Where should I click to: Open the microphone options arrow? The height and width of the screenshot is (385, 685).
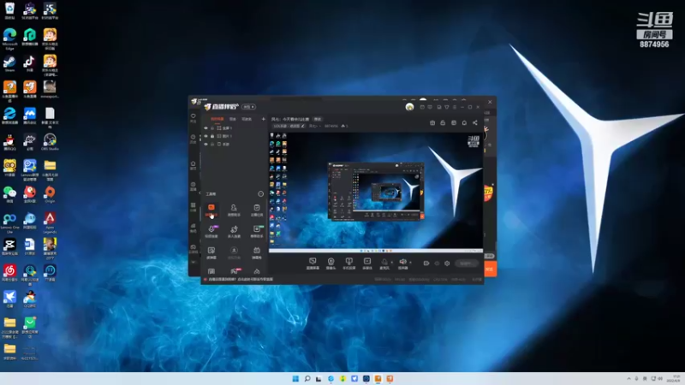pyautogui.click(x=392, y=263)
